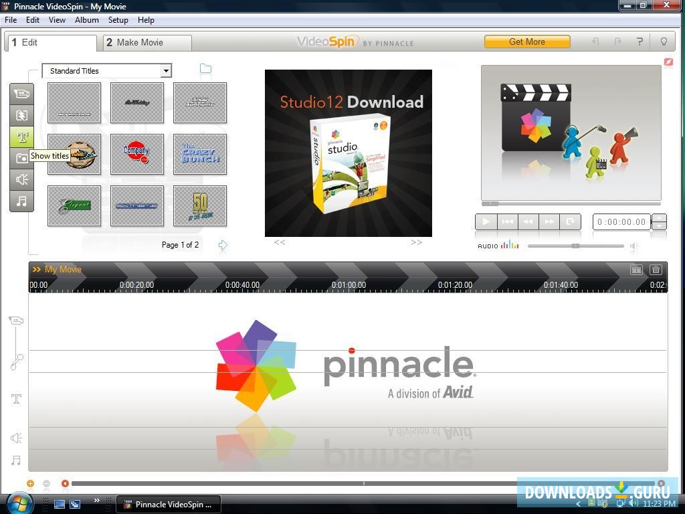Click the preview scrubber bar
Viewport: 685px width, 514px height.
click(x=571, y=203)
